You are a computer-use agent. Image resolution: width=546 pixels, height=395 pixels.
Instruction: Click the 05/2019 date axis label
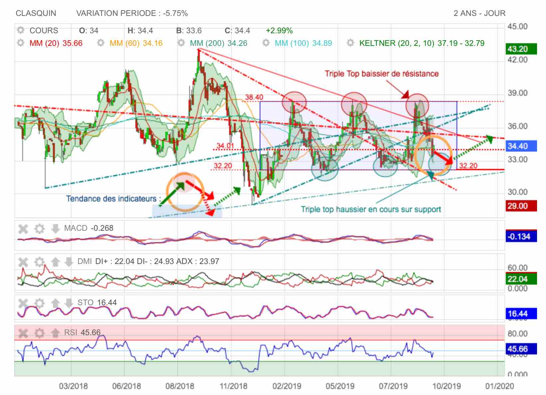coord(340,386)
